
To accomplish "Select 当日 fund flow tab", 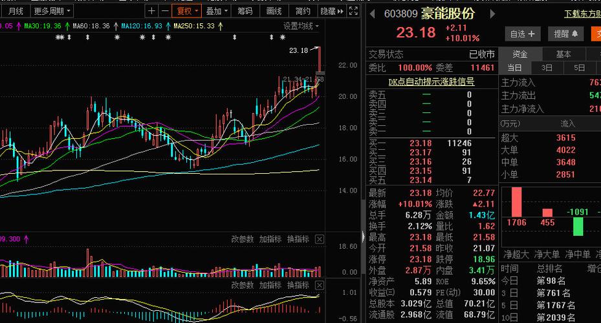I will click(x=515, y=68).
